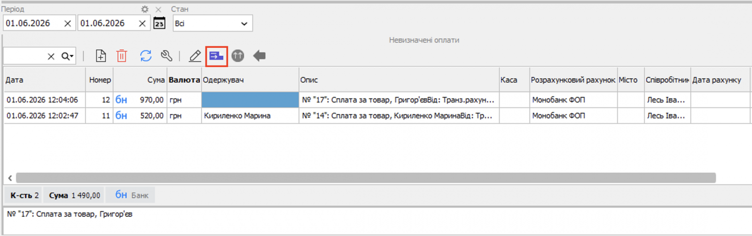Click the horizontal scrollbar thumb
Screen dimensions: 752x236
[366, 178]
